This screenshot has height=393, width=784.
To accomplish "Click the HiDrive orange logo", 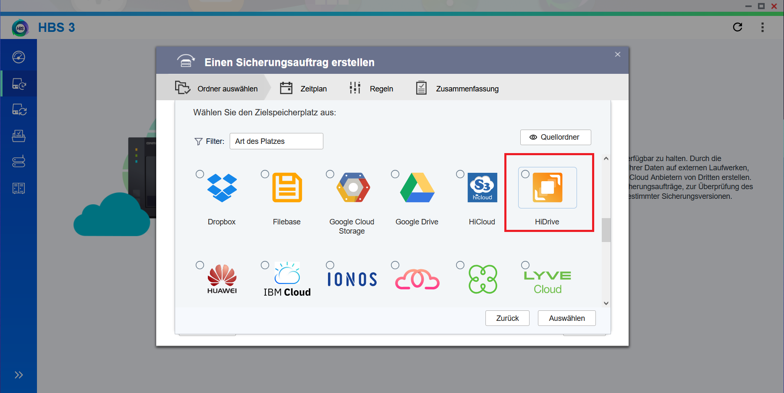I will 548,187.
